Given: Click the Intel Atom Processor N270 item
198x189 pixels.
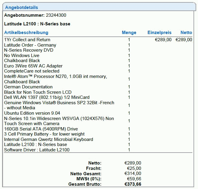Looking at the screenshot, I should coord(56,79).
